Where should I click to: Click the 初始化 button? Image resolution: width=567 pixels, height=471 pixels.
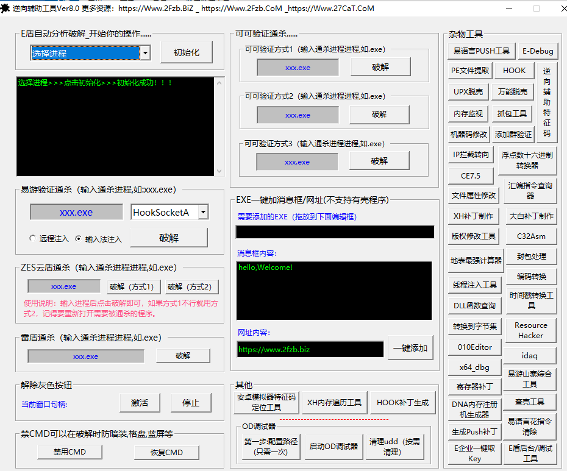[187, 52]
